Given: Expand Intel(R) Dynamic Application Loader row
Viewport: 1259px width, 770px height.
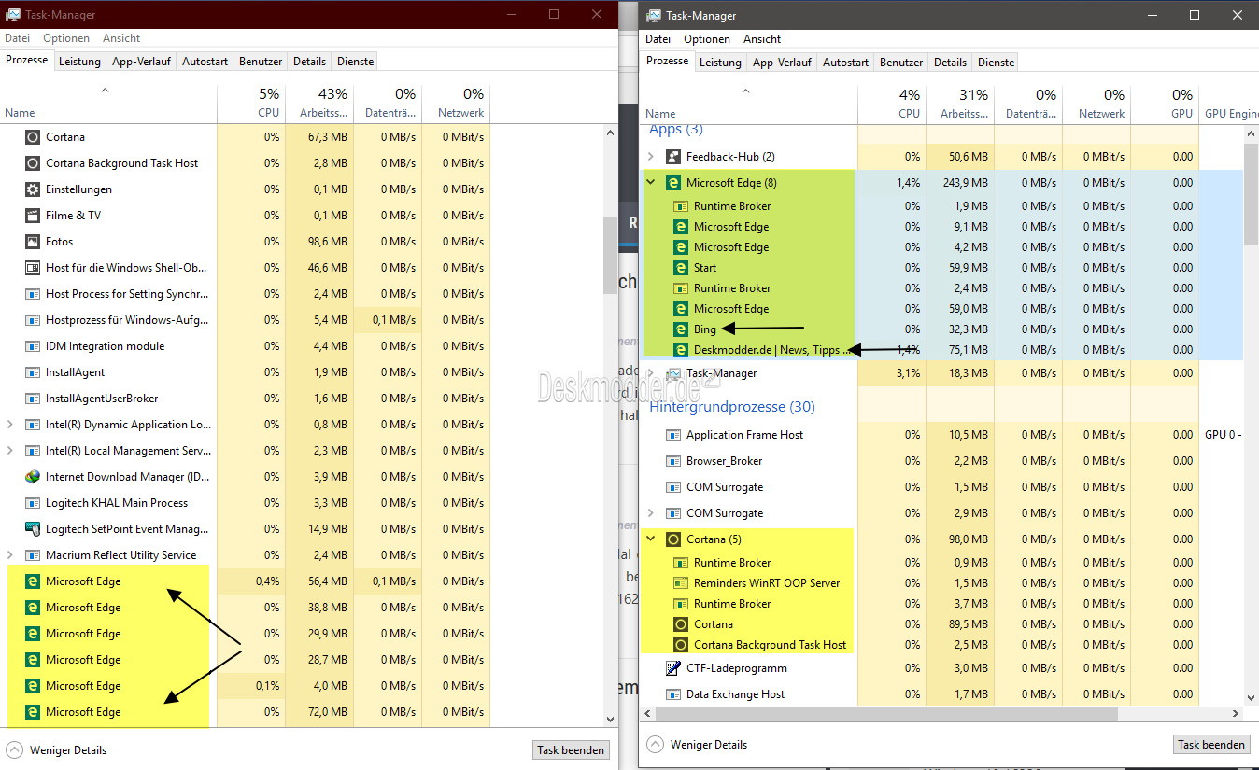Looking at the screenshot, I should 10,425.
